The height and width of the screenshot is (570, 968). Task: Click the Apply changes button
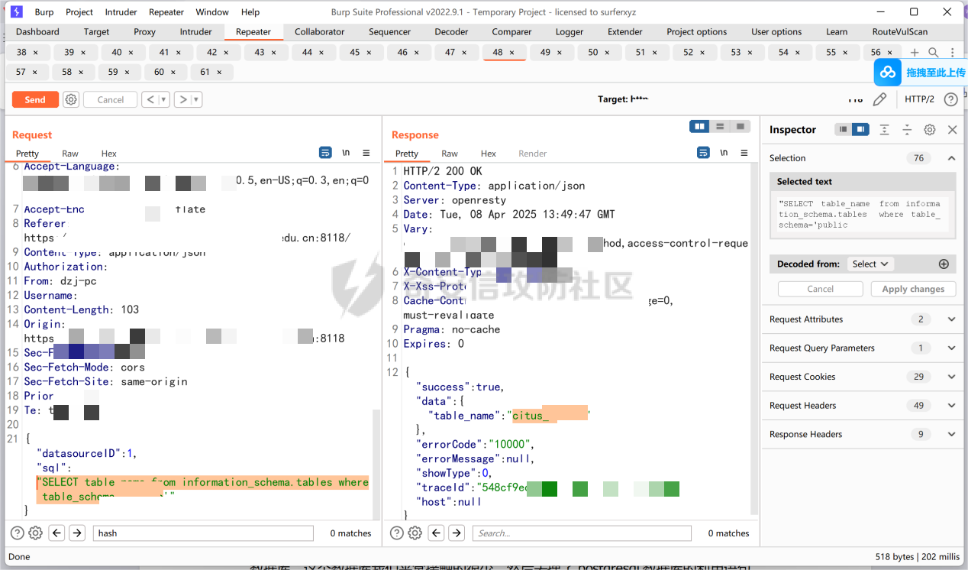913,289
